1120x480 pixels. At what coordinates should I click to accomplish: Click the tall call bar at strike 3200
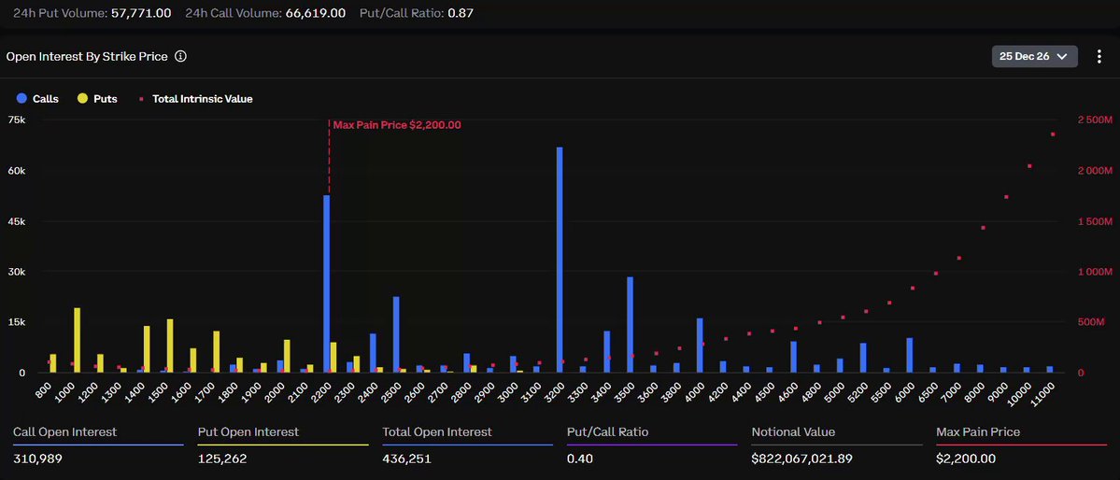click(560, 260)
